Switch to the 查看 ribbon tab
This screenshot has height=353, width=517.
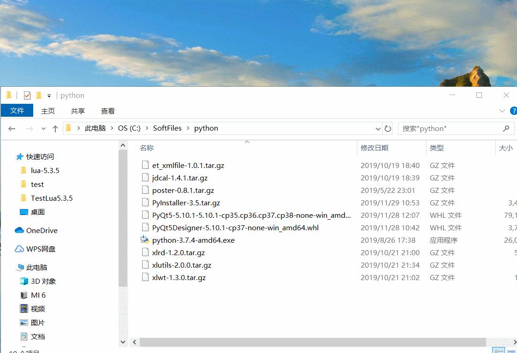(108, 111)
